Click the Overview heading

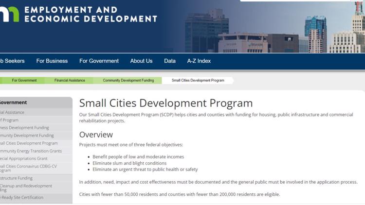click(96, 135)
